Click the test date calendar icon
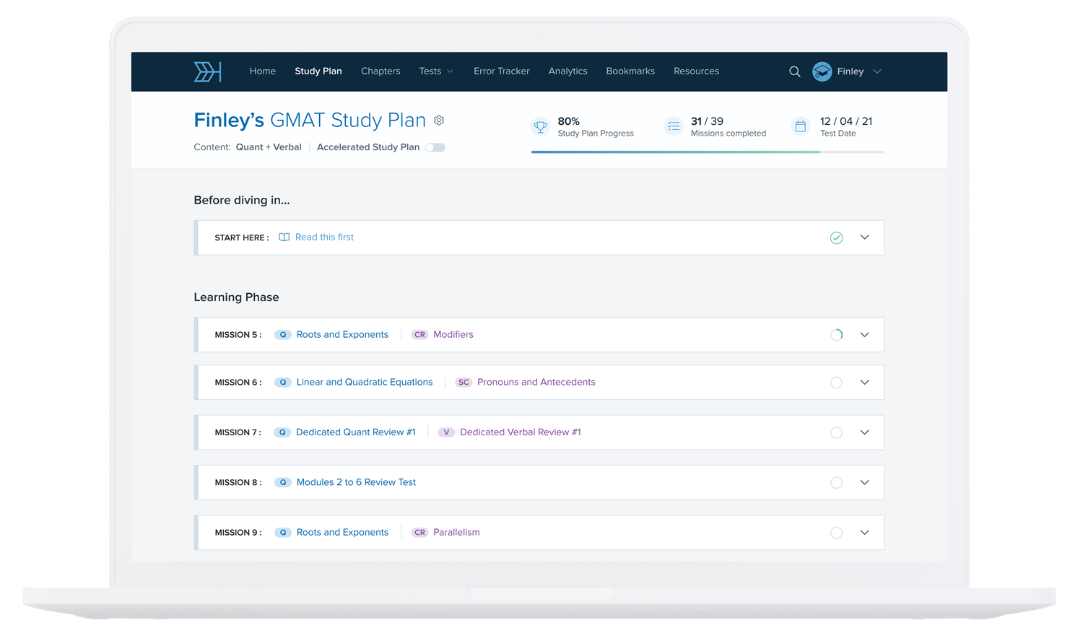The image size is (1083, 641). coord(800,127)
